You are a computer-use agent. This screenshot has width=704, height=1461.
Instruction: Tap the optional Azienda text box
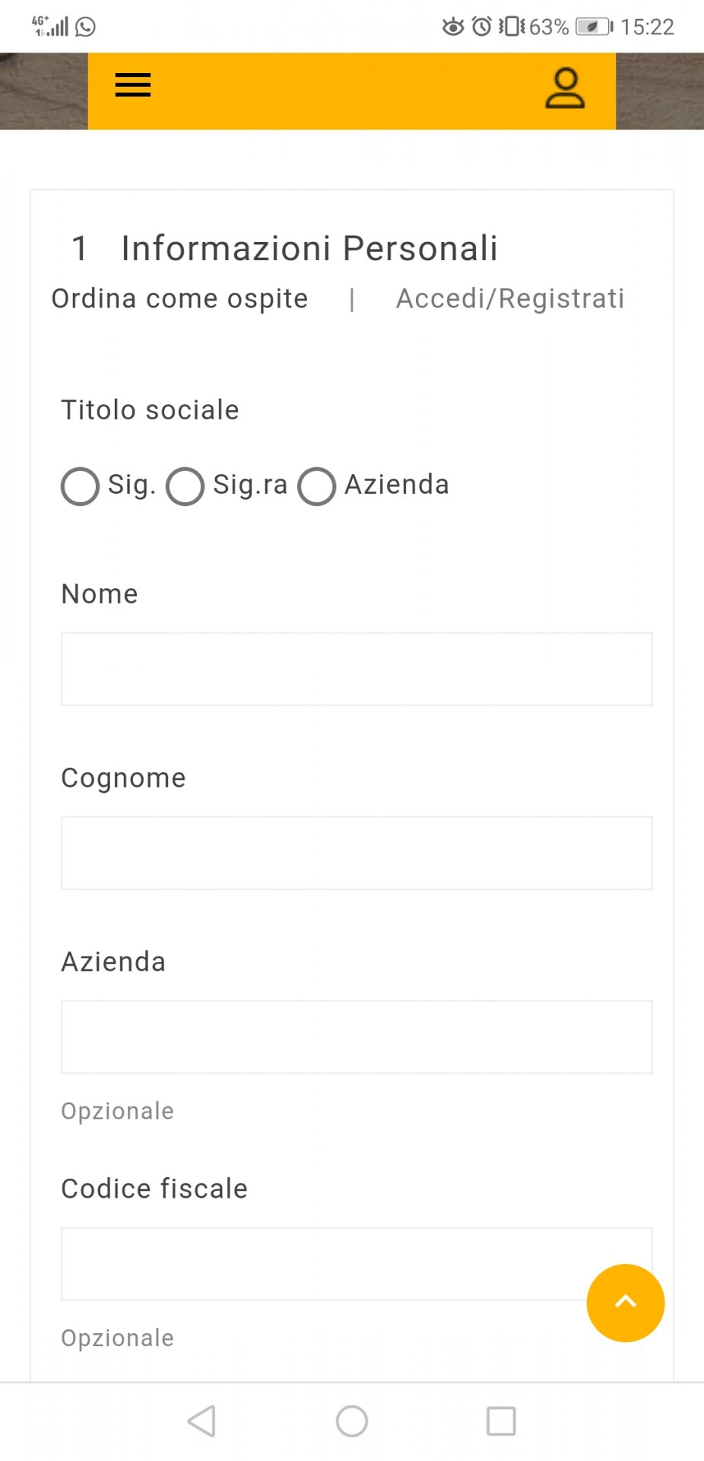(x=357, y=1037)
